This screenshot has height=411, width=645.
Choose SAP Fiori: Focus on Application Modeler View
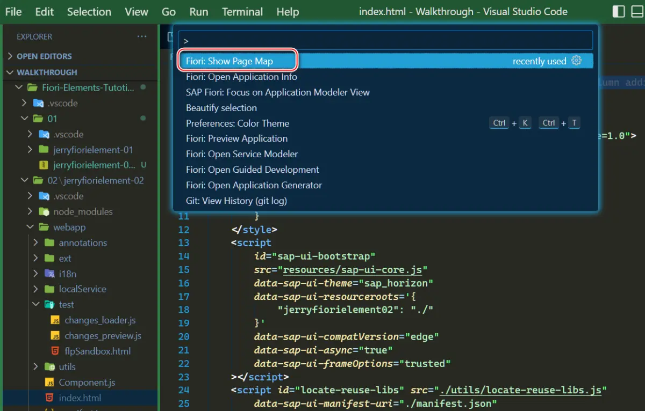pyautogui.click(x=385, y=92)
